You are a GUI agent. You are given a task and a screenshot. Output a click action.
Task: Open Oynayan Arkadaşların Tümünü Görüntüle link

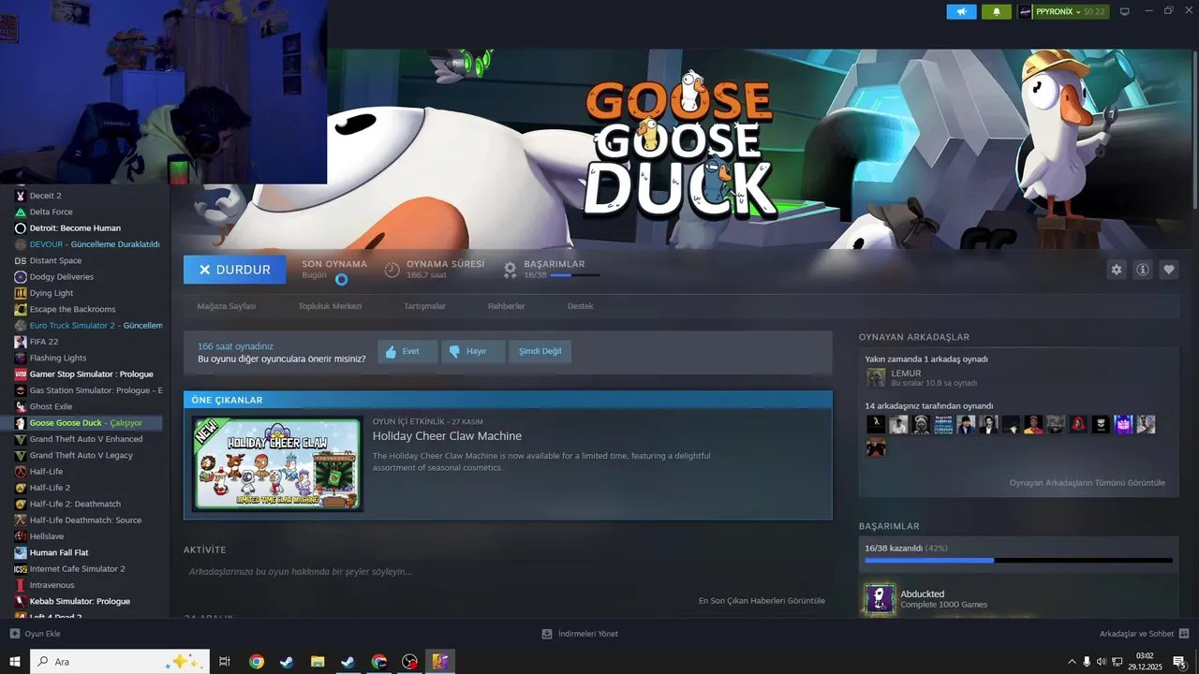click(1087, 483)
